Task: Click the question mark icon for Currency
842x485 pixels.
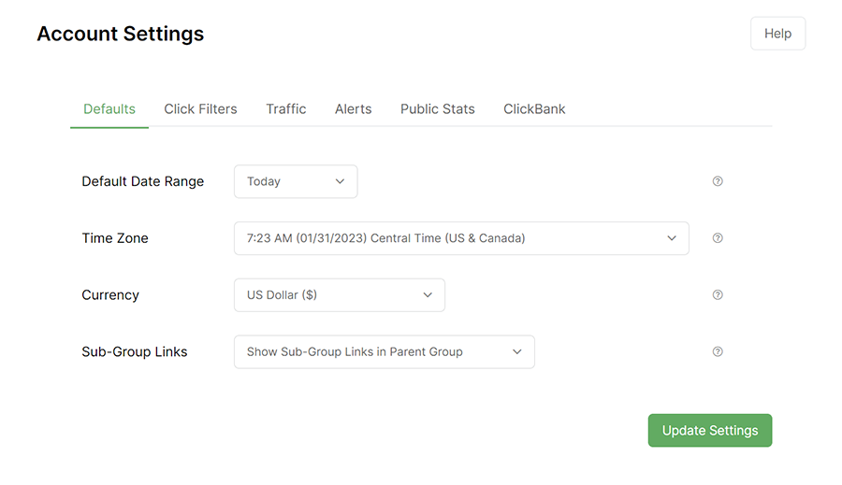Action: point(718,295)
